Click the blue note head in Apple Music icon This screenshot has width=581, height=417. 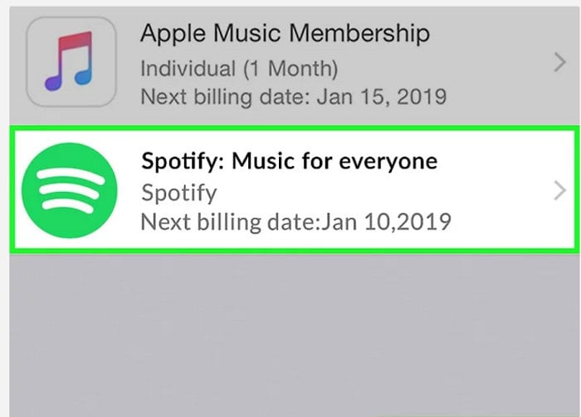83,76
